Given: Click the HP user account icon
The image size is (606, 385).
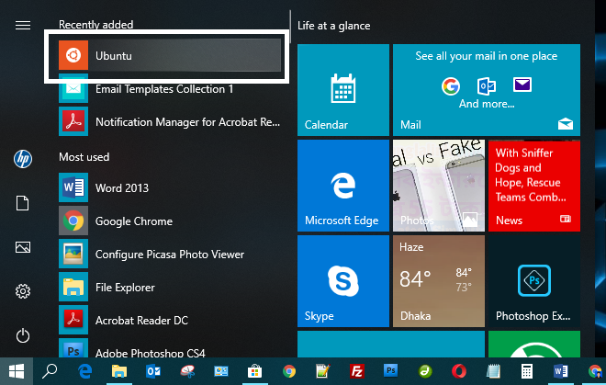Looking at the screenshot, I should click(x=23, y=159).
